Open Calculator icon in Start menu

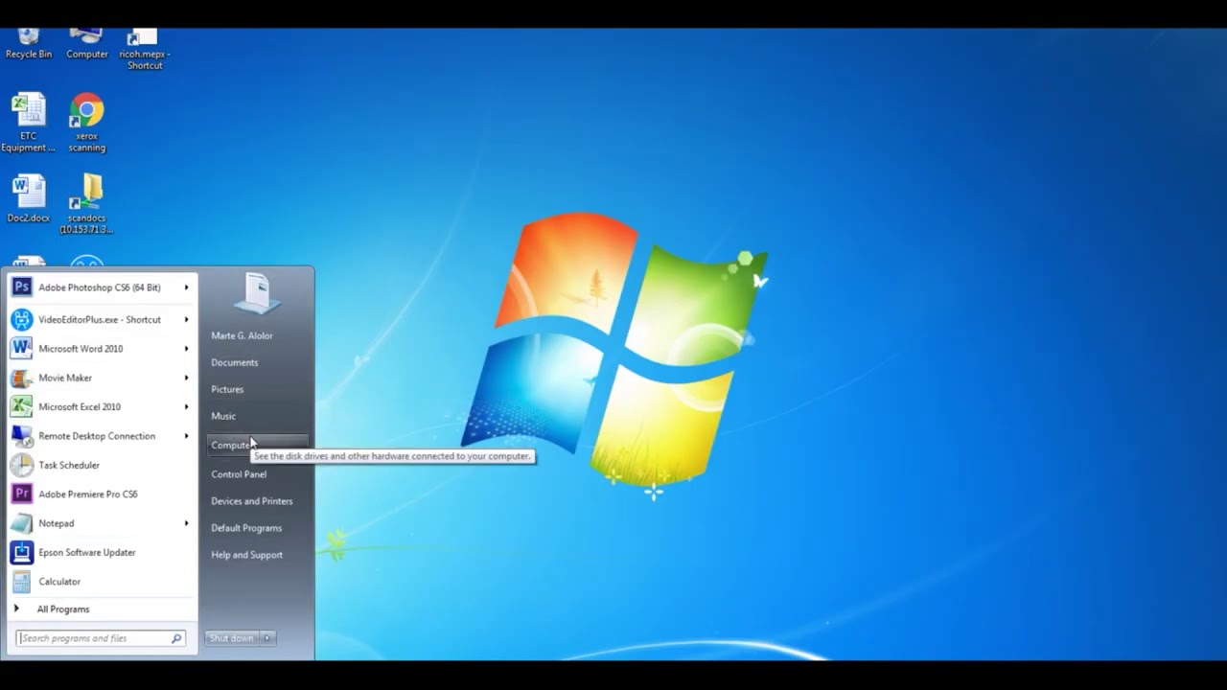pyautogui.click(x=21, y=582)
